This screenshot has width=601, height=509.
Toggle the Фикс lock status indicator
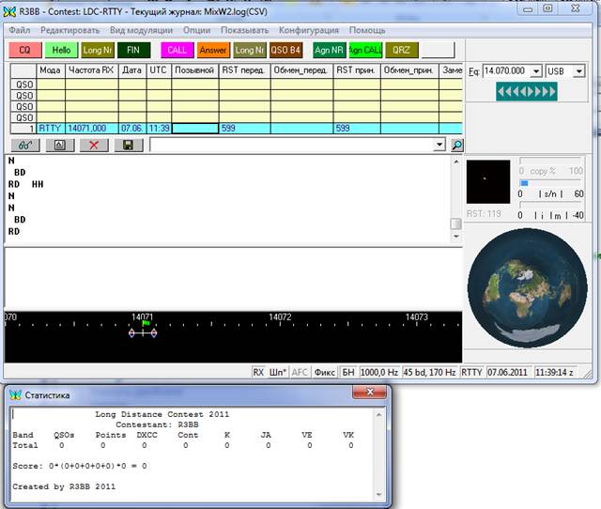click(x=324, y=372)
